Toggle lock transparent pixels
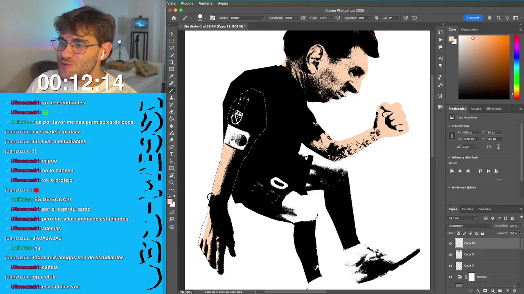Viewport: 524px width, 294px height. (x=458, y=233)
